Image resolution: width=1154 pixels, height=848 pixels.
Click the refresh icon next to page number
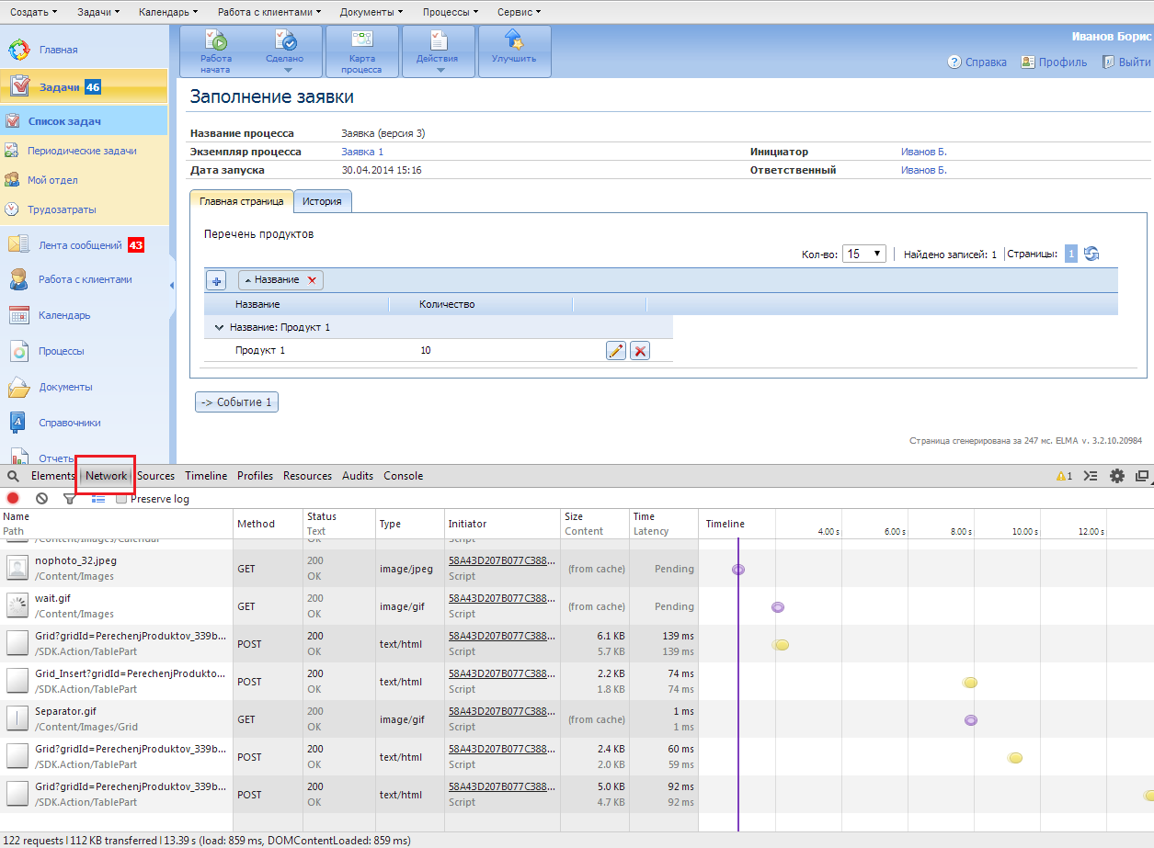pyautogui.click(x=1091, y=254)
